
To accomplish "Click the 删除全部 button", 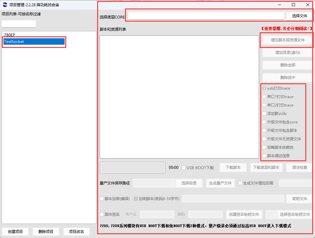I will click(287, 65).
